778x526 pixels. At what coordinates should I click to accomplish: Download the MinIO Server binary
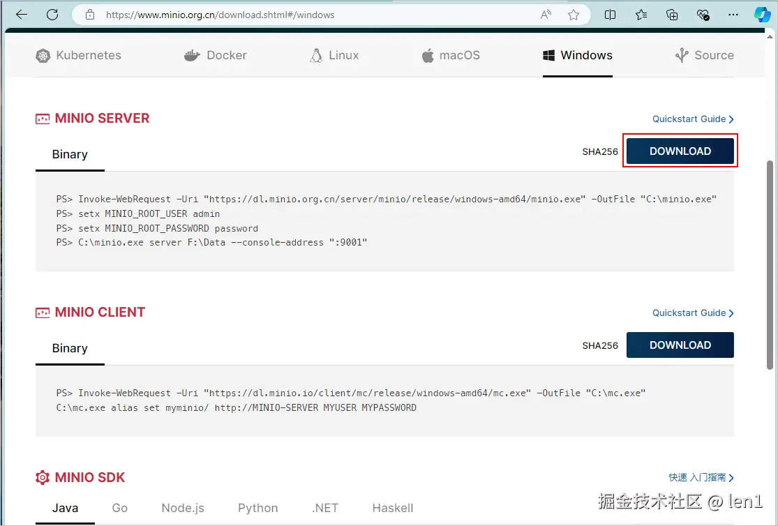click(680, 151)
